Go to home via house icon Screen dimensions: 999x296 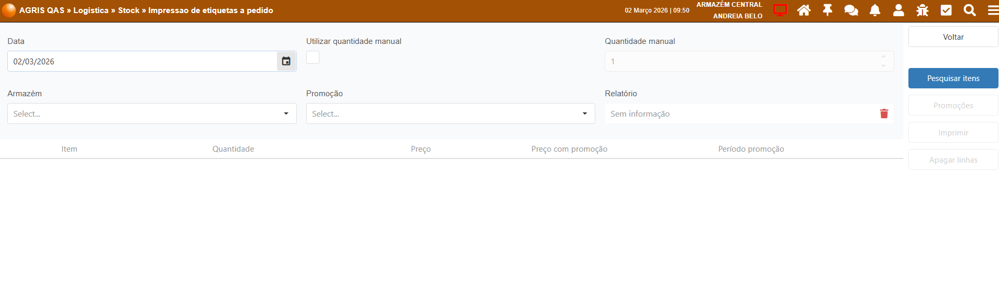804,10
